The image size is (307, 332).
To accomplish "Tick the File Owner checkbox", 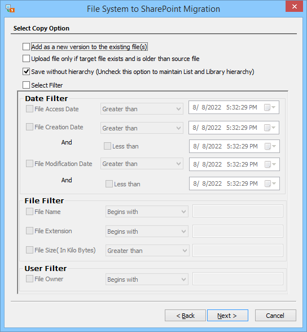I will [29, 279].
